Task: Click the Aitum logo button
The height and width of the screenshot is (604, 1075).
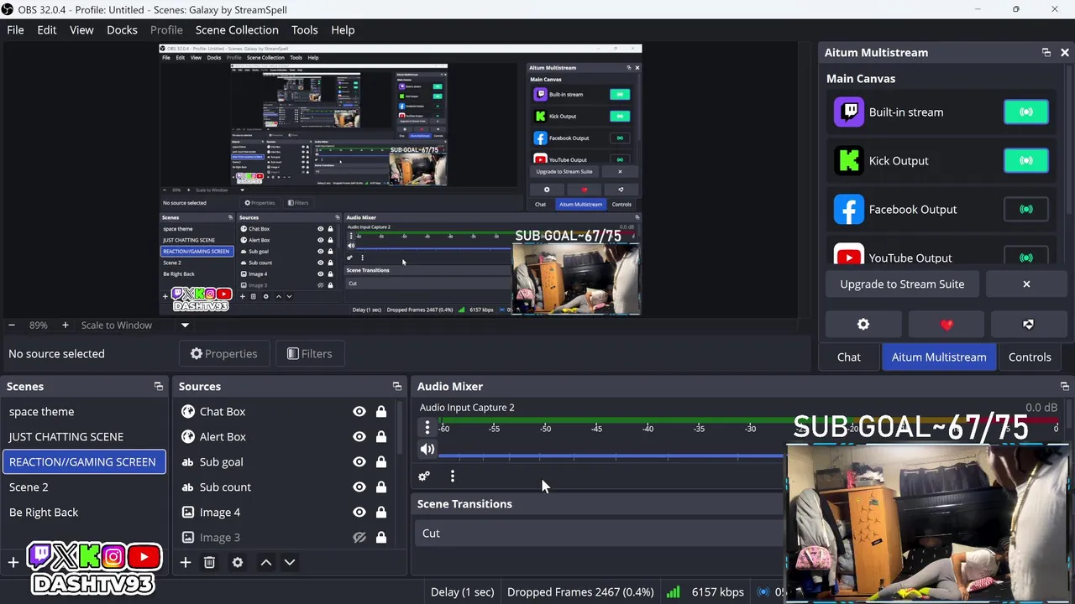Action: [x=1029, y=324]
